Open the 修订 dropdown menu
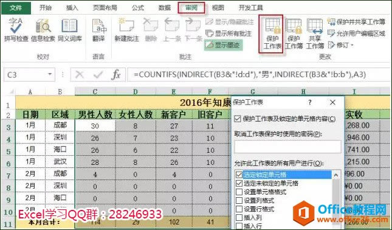392x230 pixels. point(341,45)
